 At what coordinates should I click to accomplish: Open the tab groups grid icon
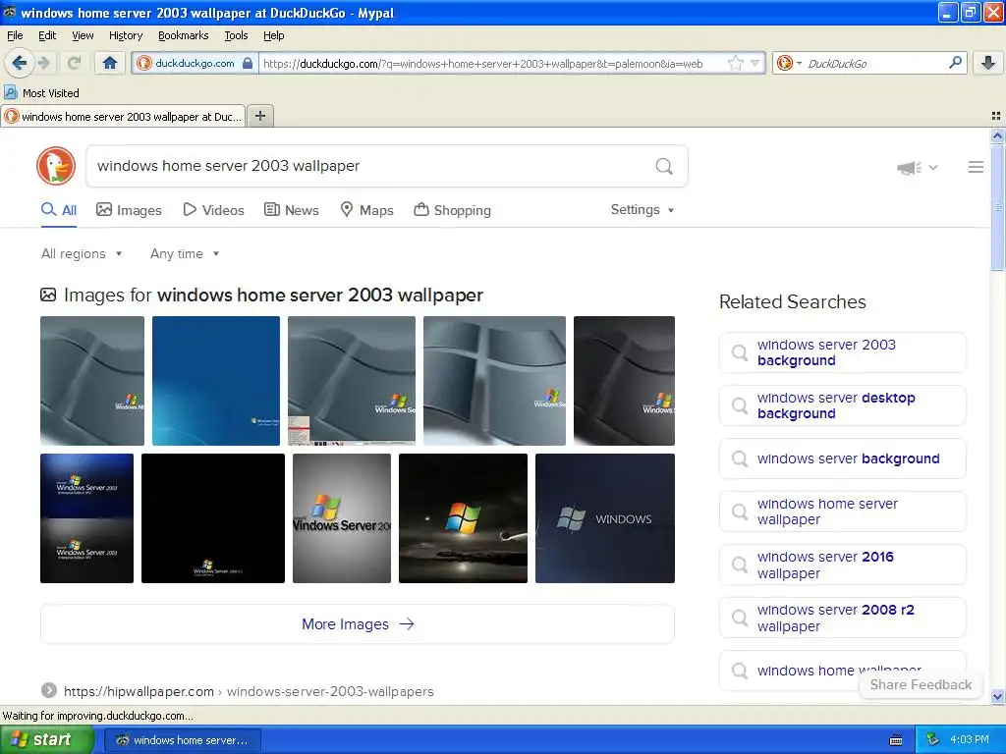(x=996, y=116)
